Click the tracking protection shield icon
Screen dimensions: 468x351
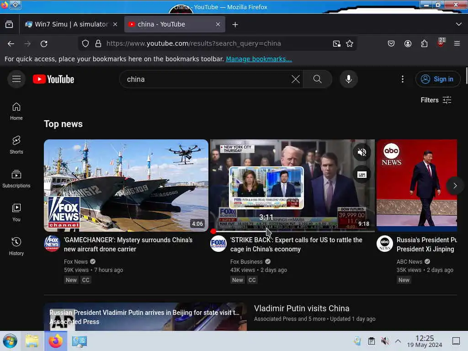click(85, 43)
